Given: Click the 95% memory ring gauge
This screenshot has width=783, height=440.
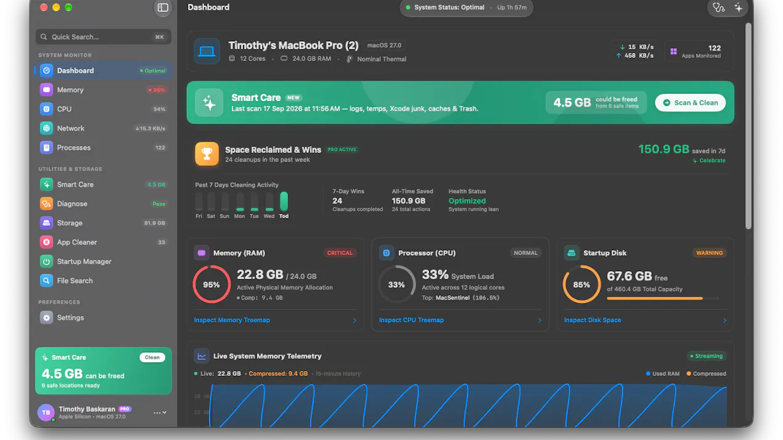Looking at the screenshot, I should 211,285.
